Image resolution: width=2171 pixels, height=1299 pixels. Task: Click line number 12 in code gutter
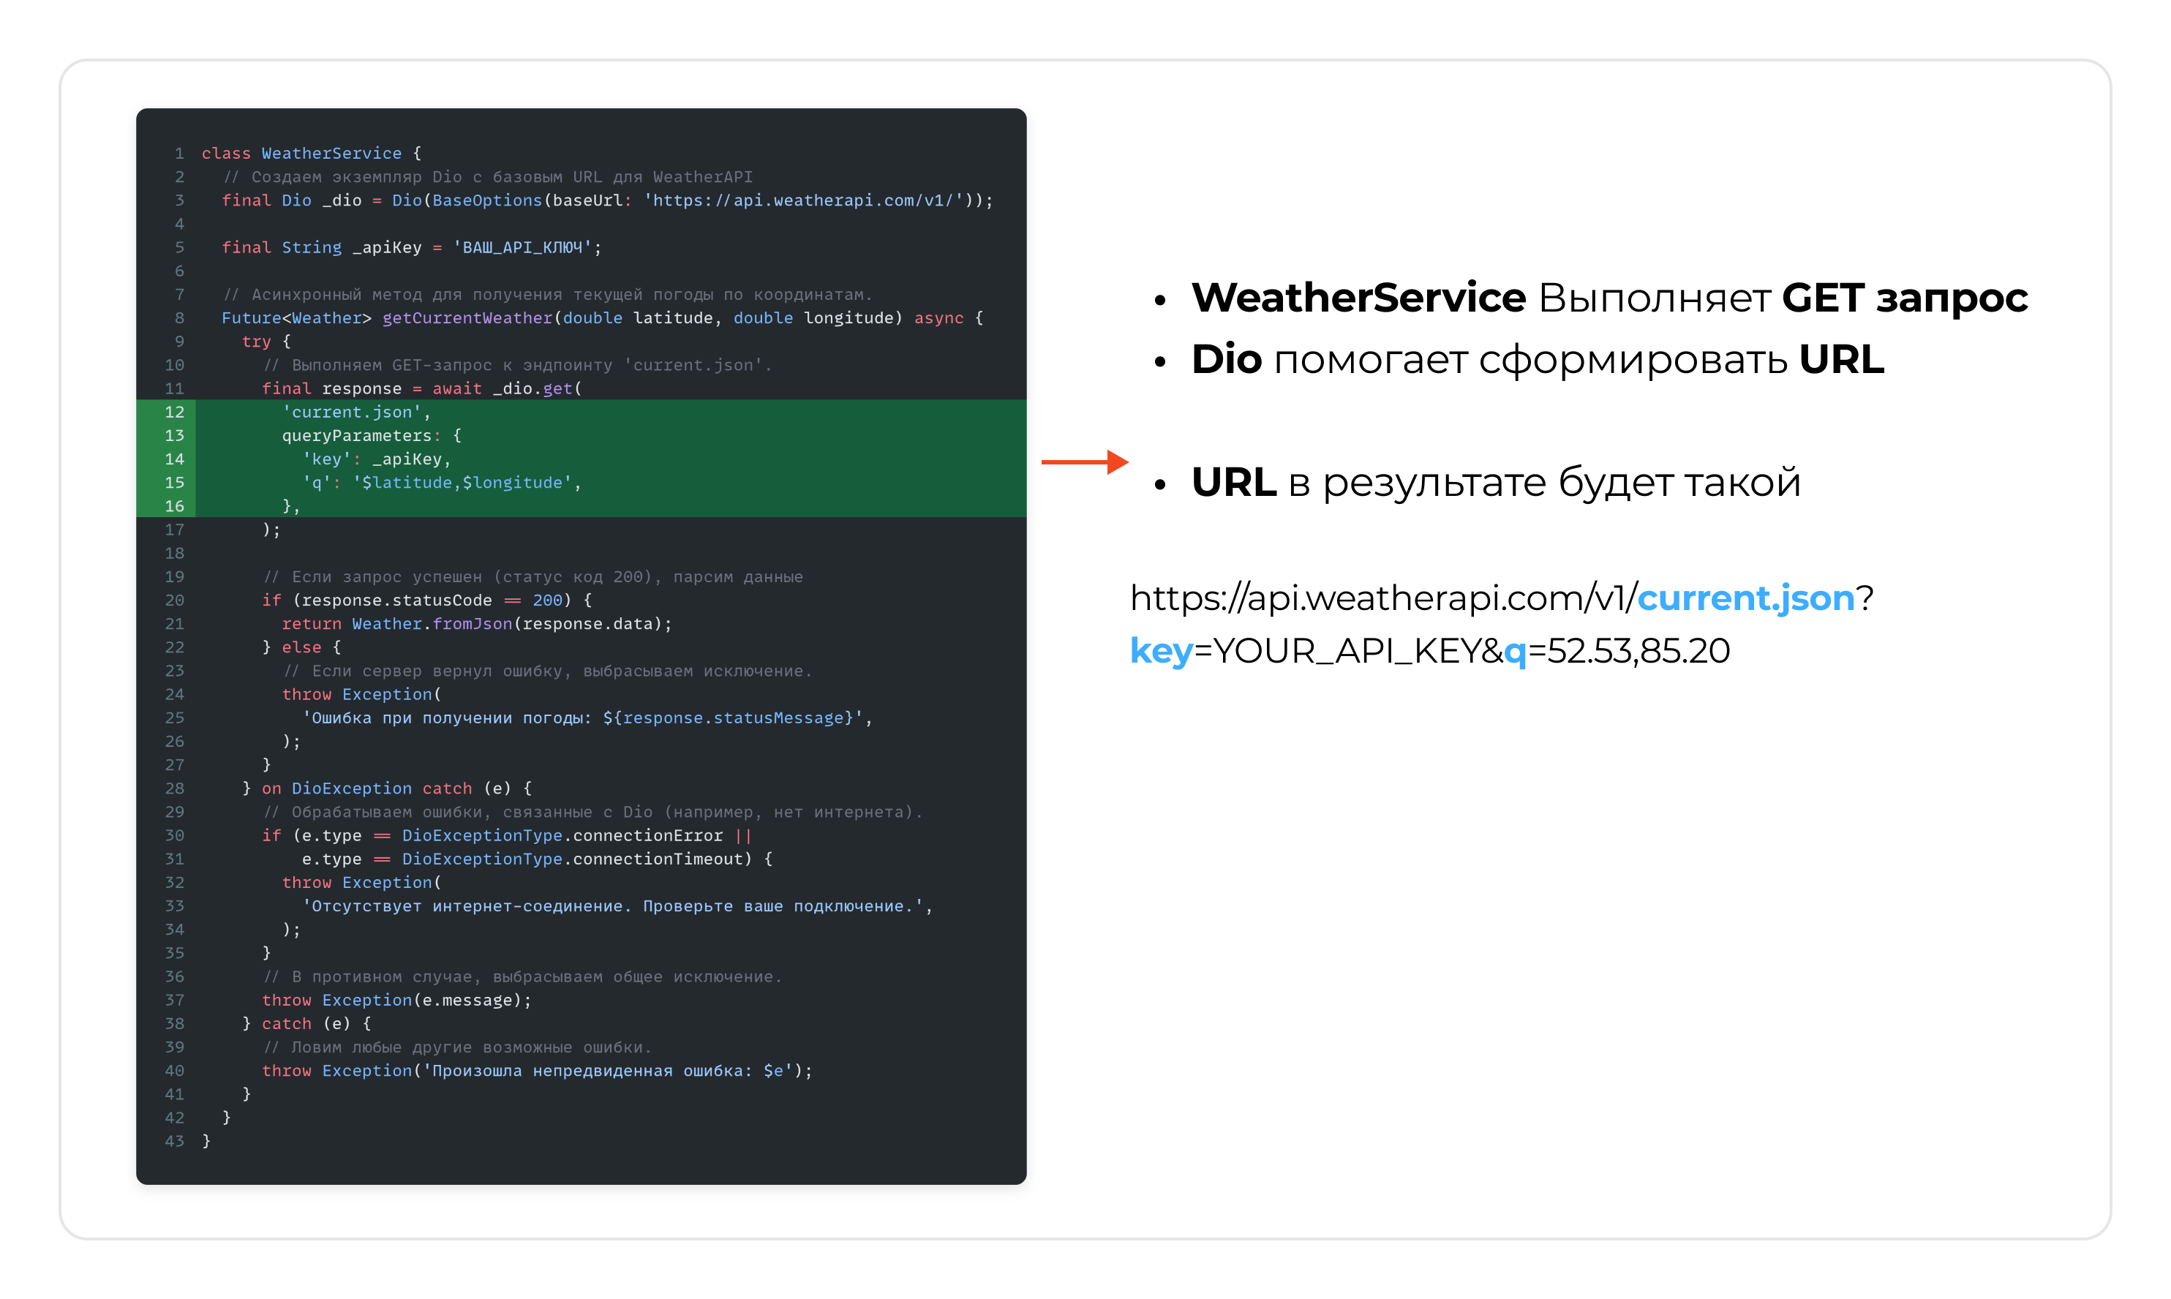tap(174, 411)
